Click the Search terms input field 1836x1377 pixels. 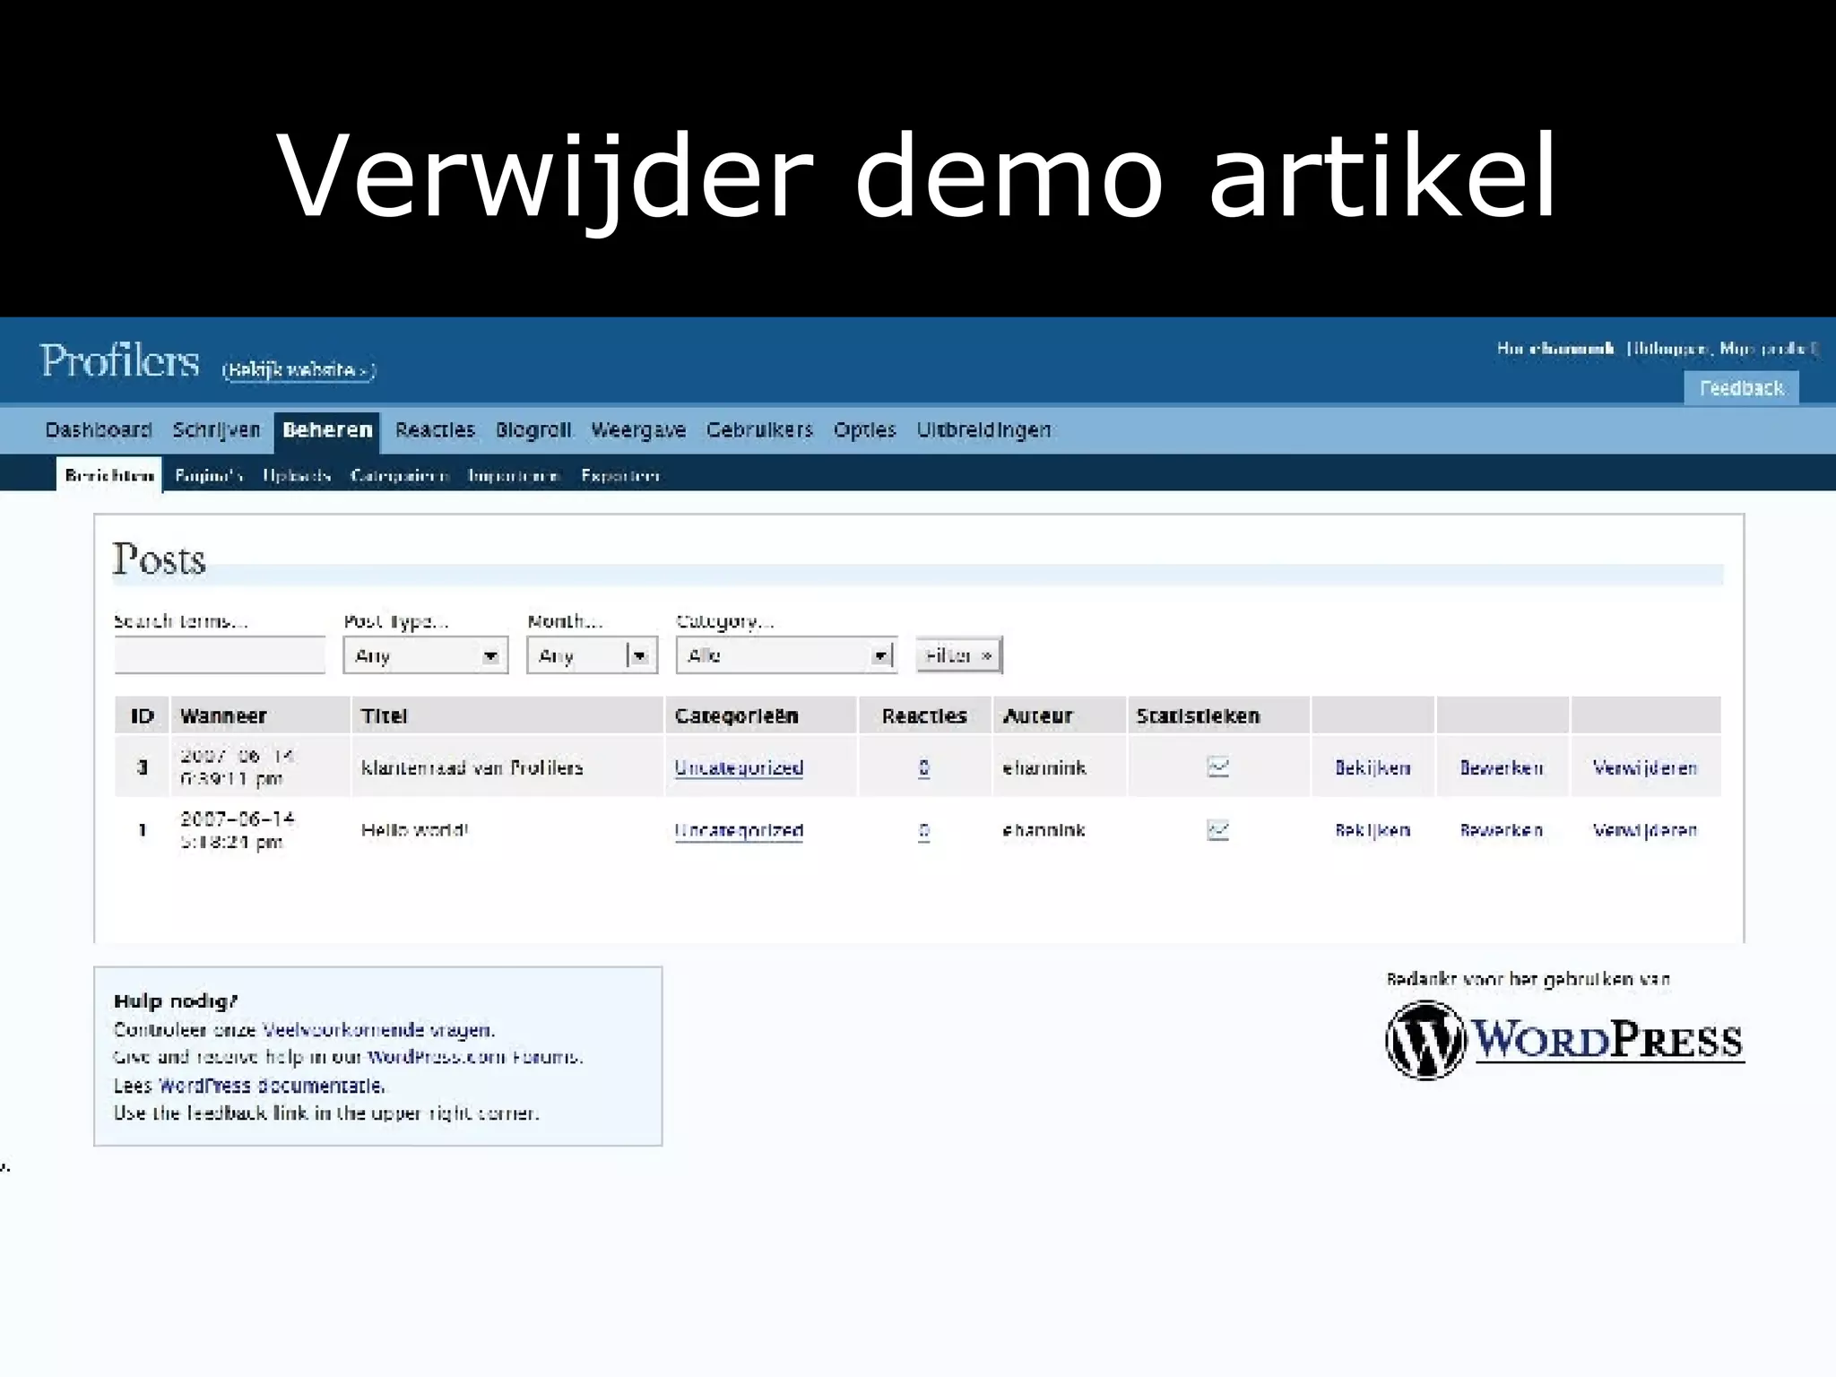click(x=220, y=655)
